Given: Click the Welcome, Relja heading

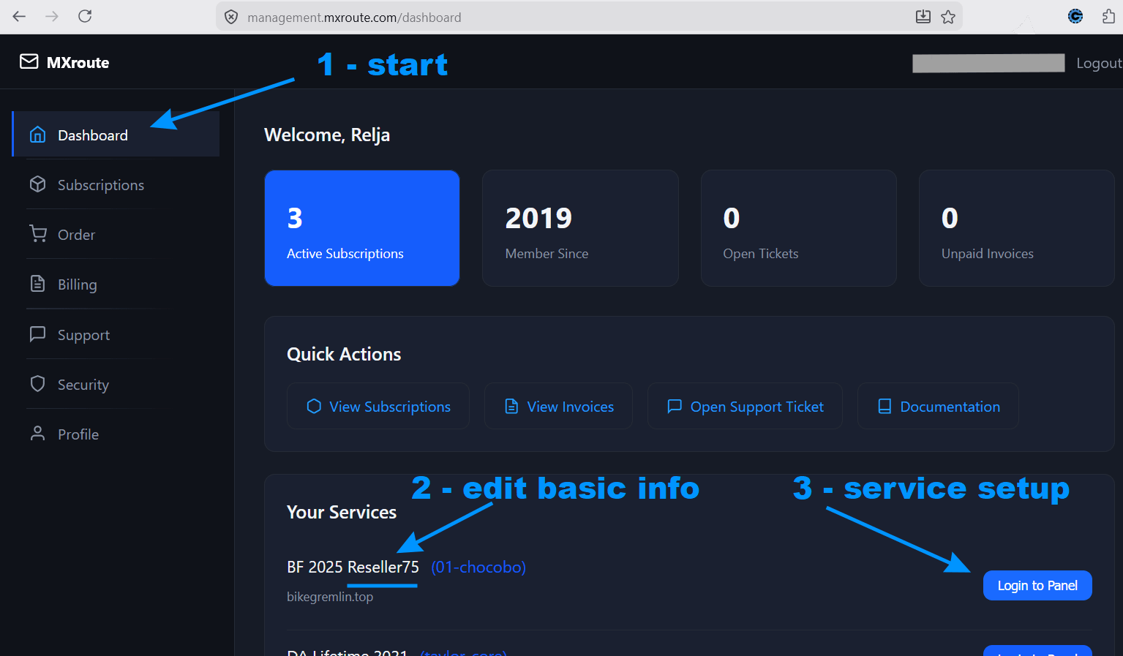Looking at the screenshot, I should point(327,135).
